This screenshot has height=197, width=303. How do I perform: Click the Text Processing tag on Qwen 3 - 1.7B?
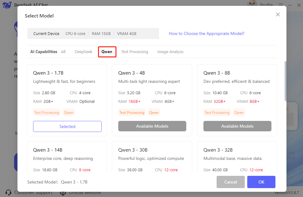[47, 112]
